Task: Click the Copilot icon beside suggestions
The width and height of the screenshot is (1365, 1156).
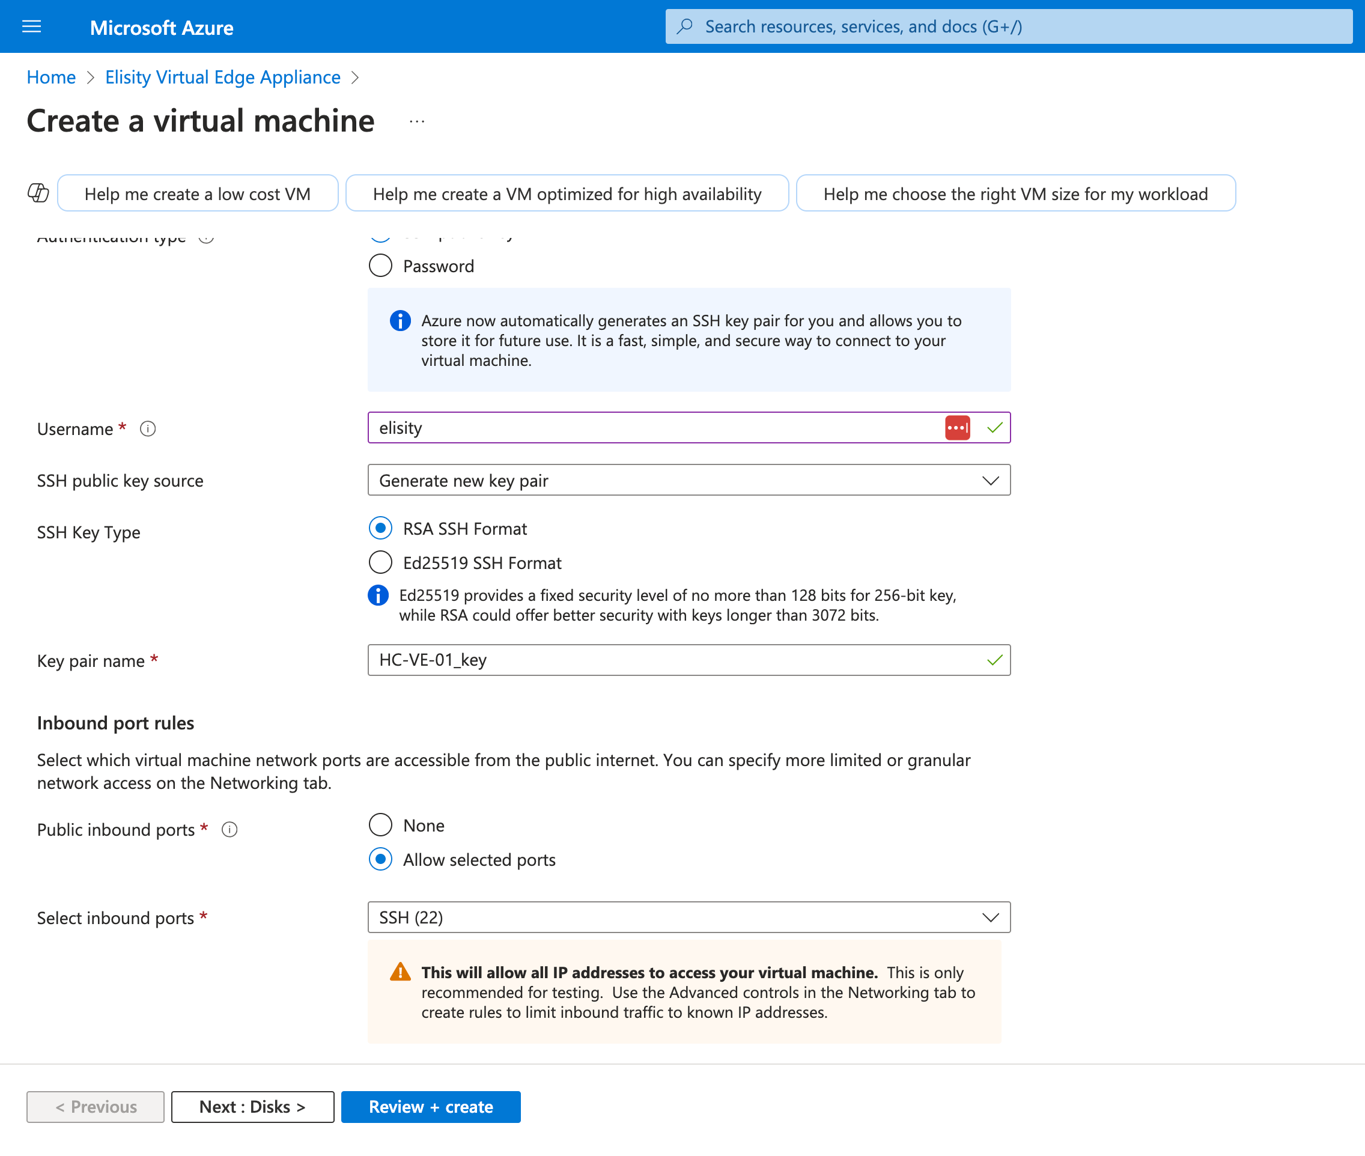Action: 38,193
